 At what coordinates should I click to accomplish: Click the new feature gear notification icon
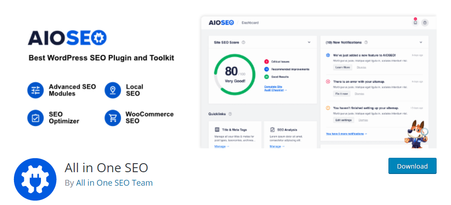click(328, 55)
